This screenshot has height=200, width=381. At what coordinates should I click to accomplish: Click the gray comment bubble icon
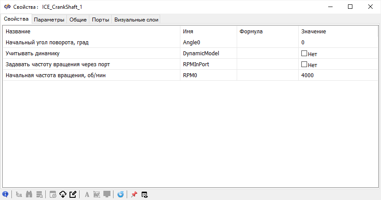[x=107, y=194]
